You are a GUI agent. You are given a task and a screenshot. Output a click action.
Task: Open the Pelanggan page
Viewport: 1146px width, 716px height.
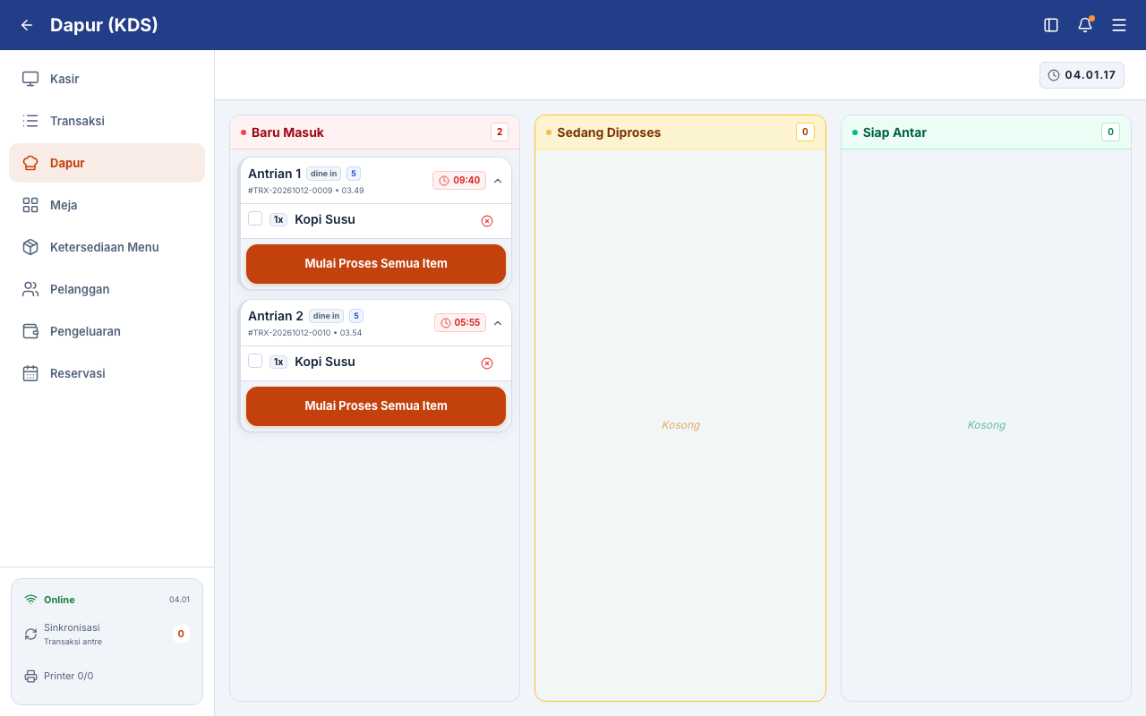(x=107, y=289)
